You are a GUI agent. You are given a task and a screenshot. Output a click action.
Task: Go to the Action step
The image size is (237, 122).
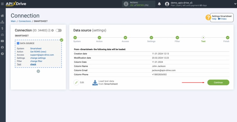tap(99, 37)
